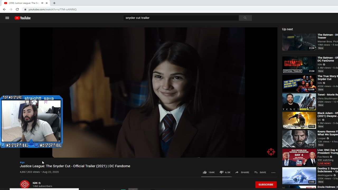This screenshot has width=338, height=190.
Task: Click the IGN channel name below the video
Action: coord(35,183)
